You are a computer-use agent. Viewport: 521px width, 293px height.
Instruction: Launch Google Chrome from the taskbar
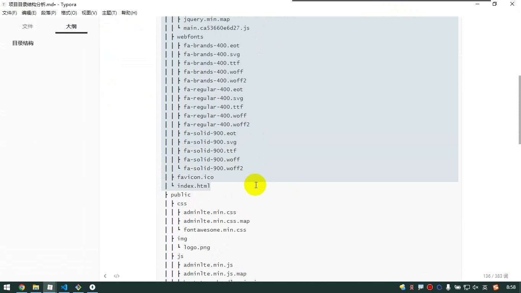click(22, 287)
